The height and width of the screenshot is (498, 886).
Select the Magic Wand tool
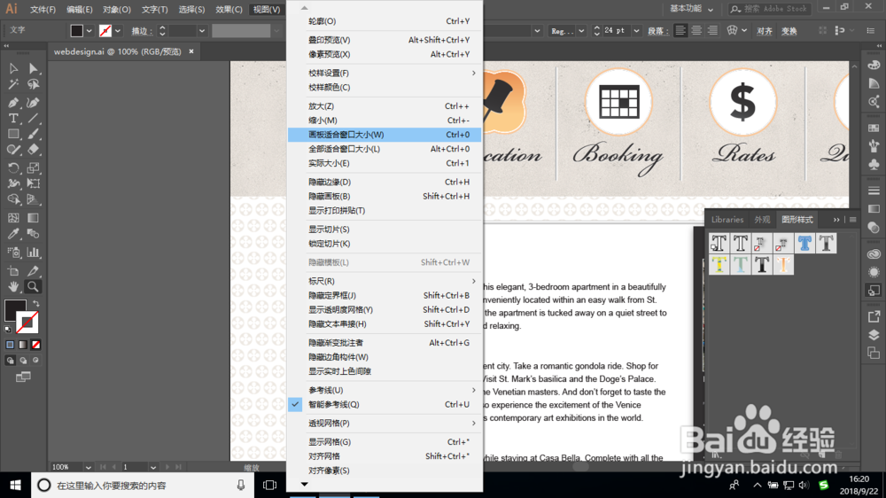point(13,84)
